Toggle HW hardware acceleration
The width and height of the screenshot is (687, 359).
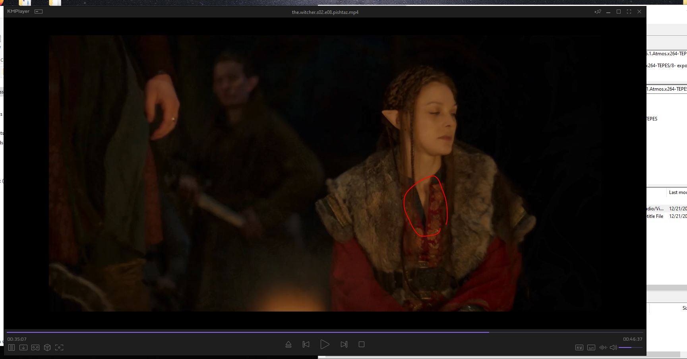click(x=579, y=347)
